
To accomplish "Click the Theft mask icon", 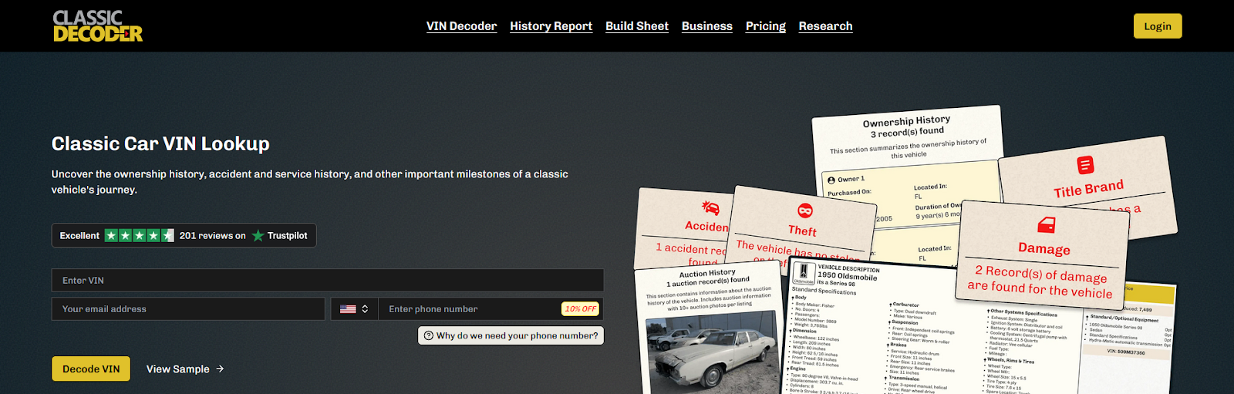I will click(x=805, y=210).
